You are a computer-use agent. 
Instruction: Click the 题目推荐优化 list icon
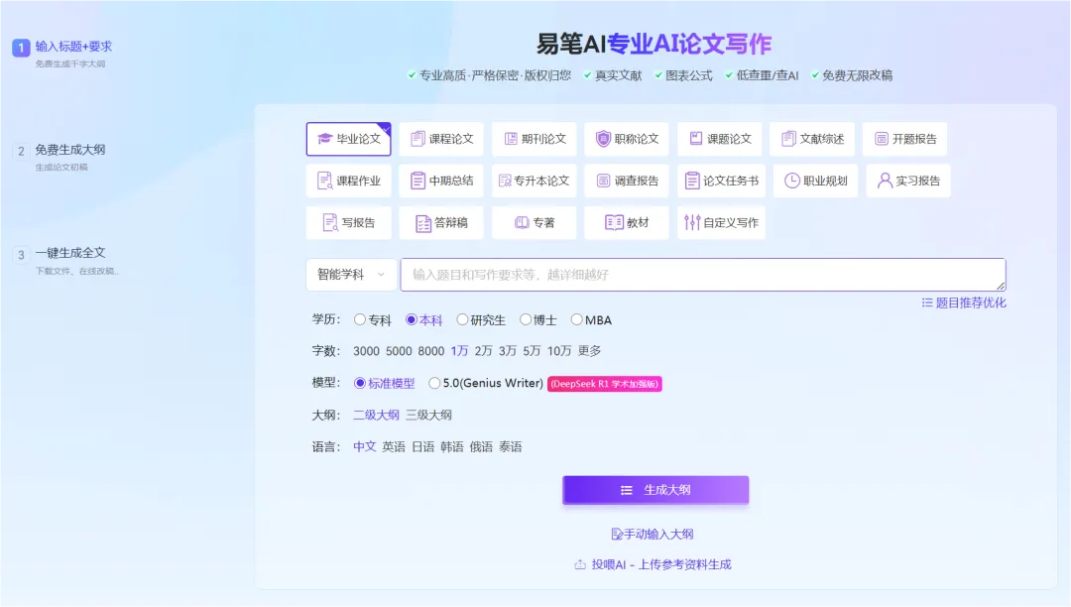pos(927,303)
